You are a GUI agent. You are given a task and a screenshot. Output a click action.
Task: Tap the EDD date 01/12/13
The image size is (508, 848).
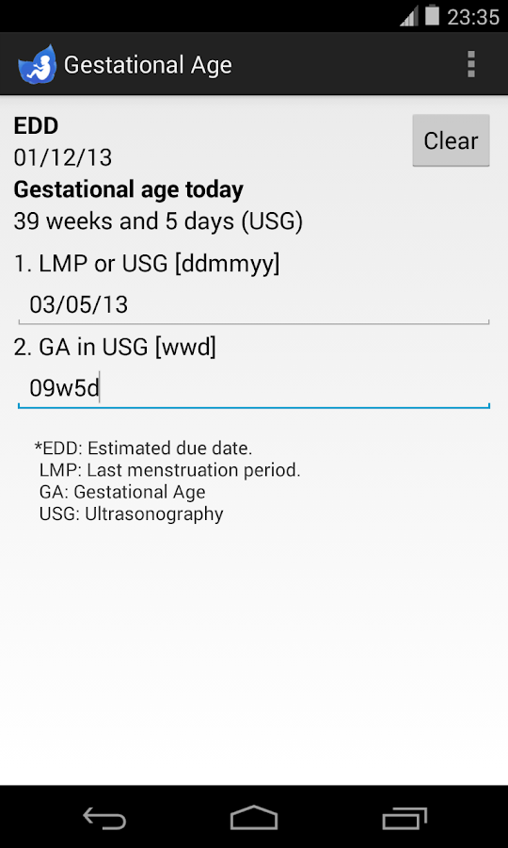coord(63,158)
